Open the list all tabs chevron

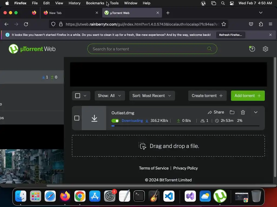(x=261, y=13)
